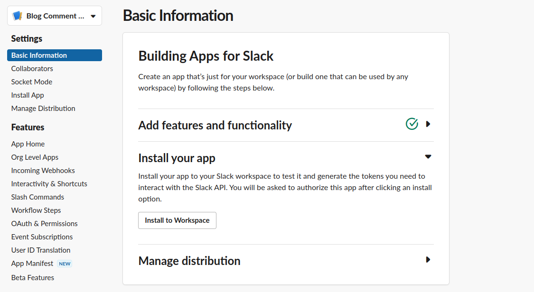Open Beta Features page
Image resolution: width=534 pixels, height=292 pixels.
(33, 277)
